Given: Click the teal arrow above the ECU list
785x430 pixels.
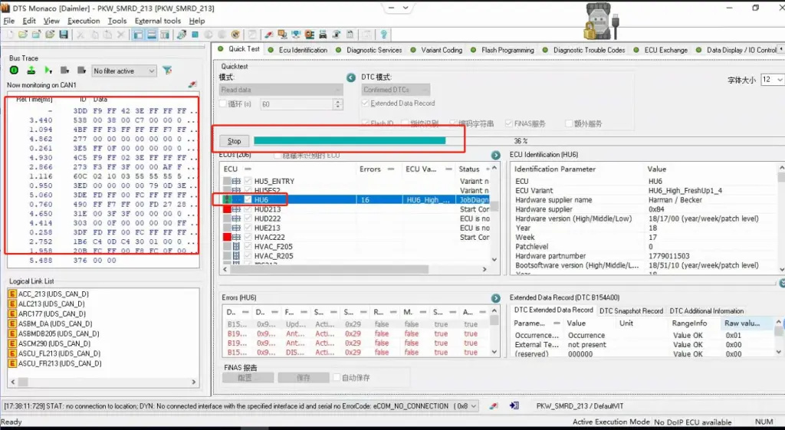Looking at the screenshot, I should tap(496, 155).
